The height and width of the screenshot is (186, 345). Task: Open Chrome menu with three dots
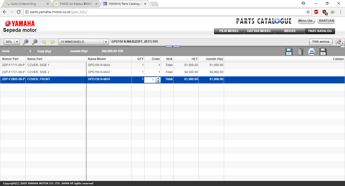click(340, 12)
